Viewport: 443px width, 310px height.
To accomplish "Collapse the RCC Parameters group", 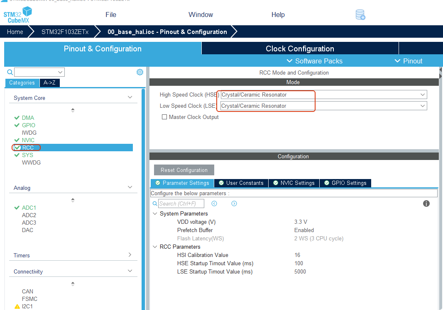I will coord(155,247).
